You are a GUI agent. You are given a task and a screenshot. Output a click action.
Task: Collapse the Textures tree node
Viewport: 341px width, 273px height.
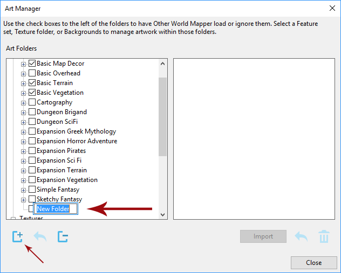click(x=13, y=219)
